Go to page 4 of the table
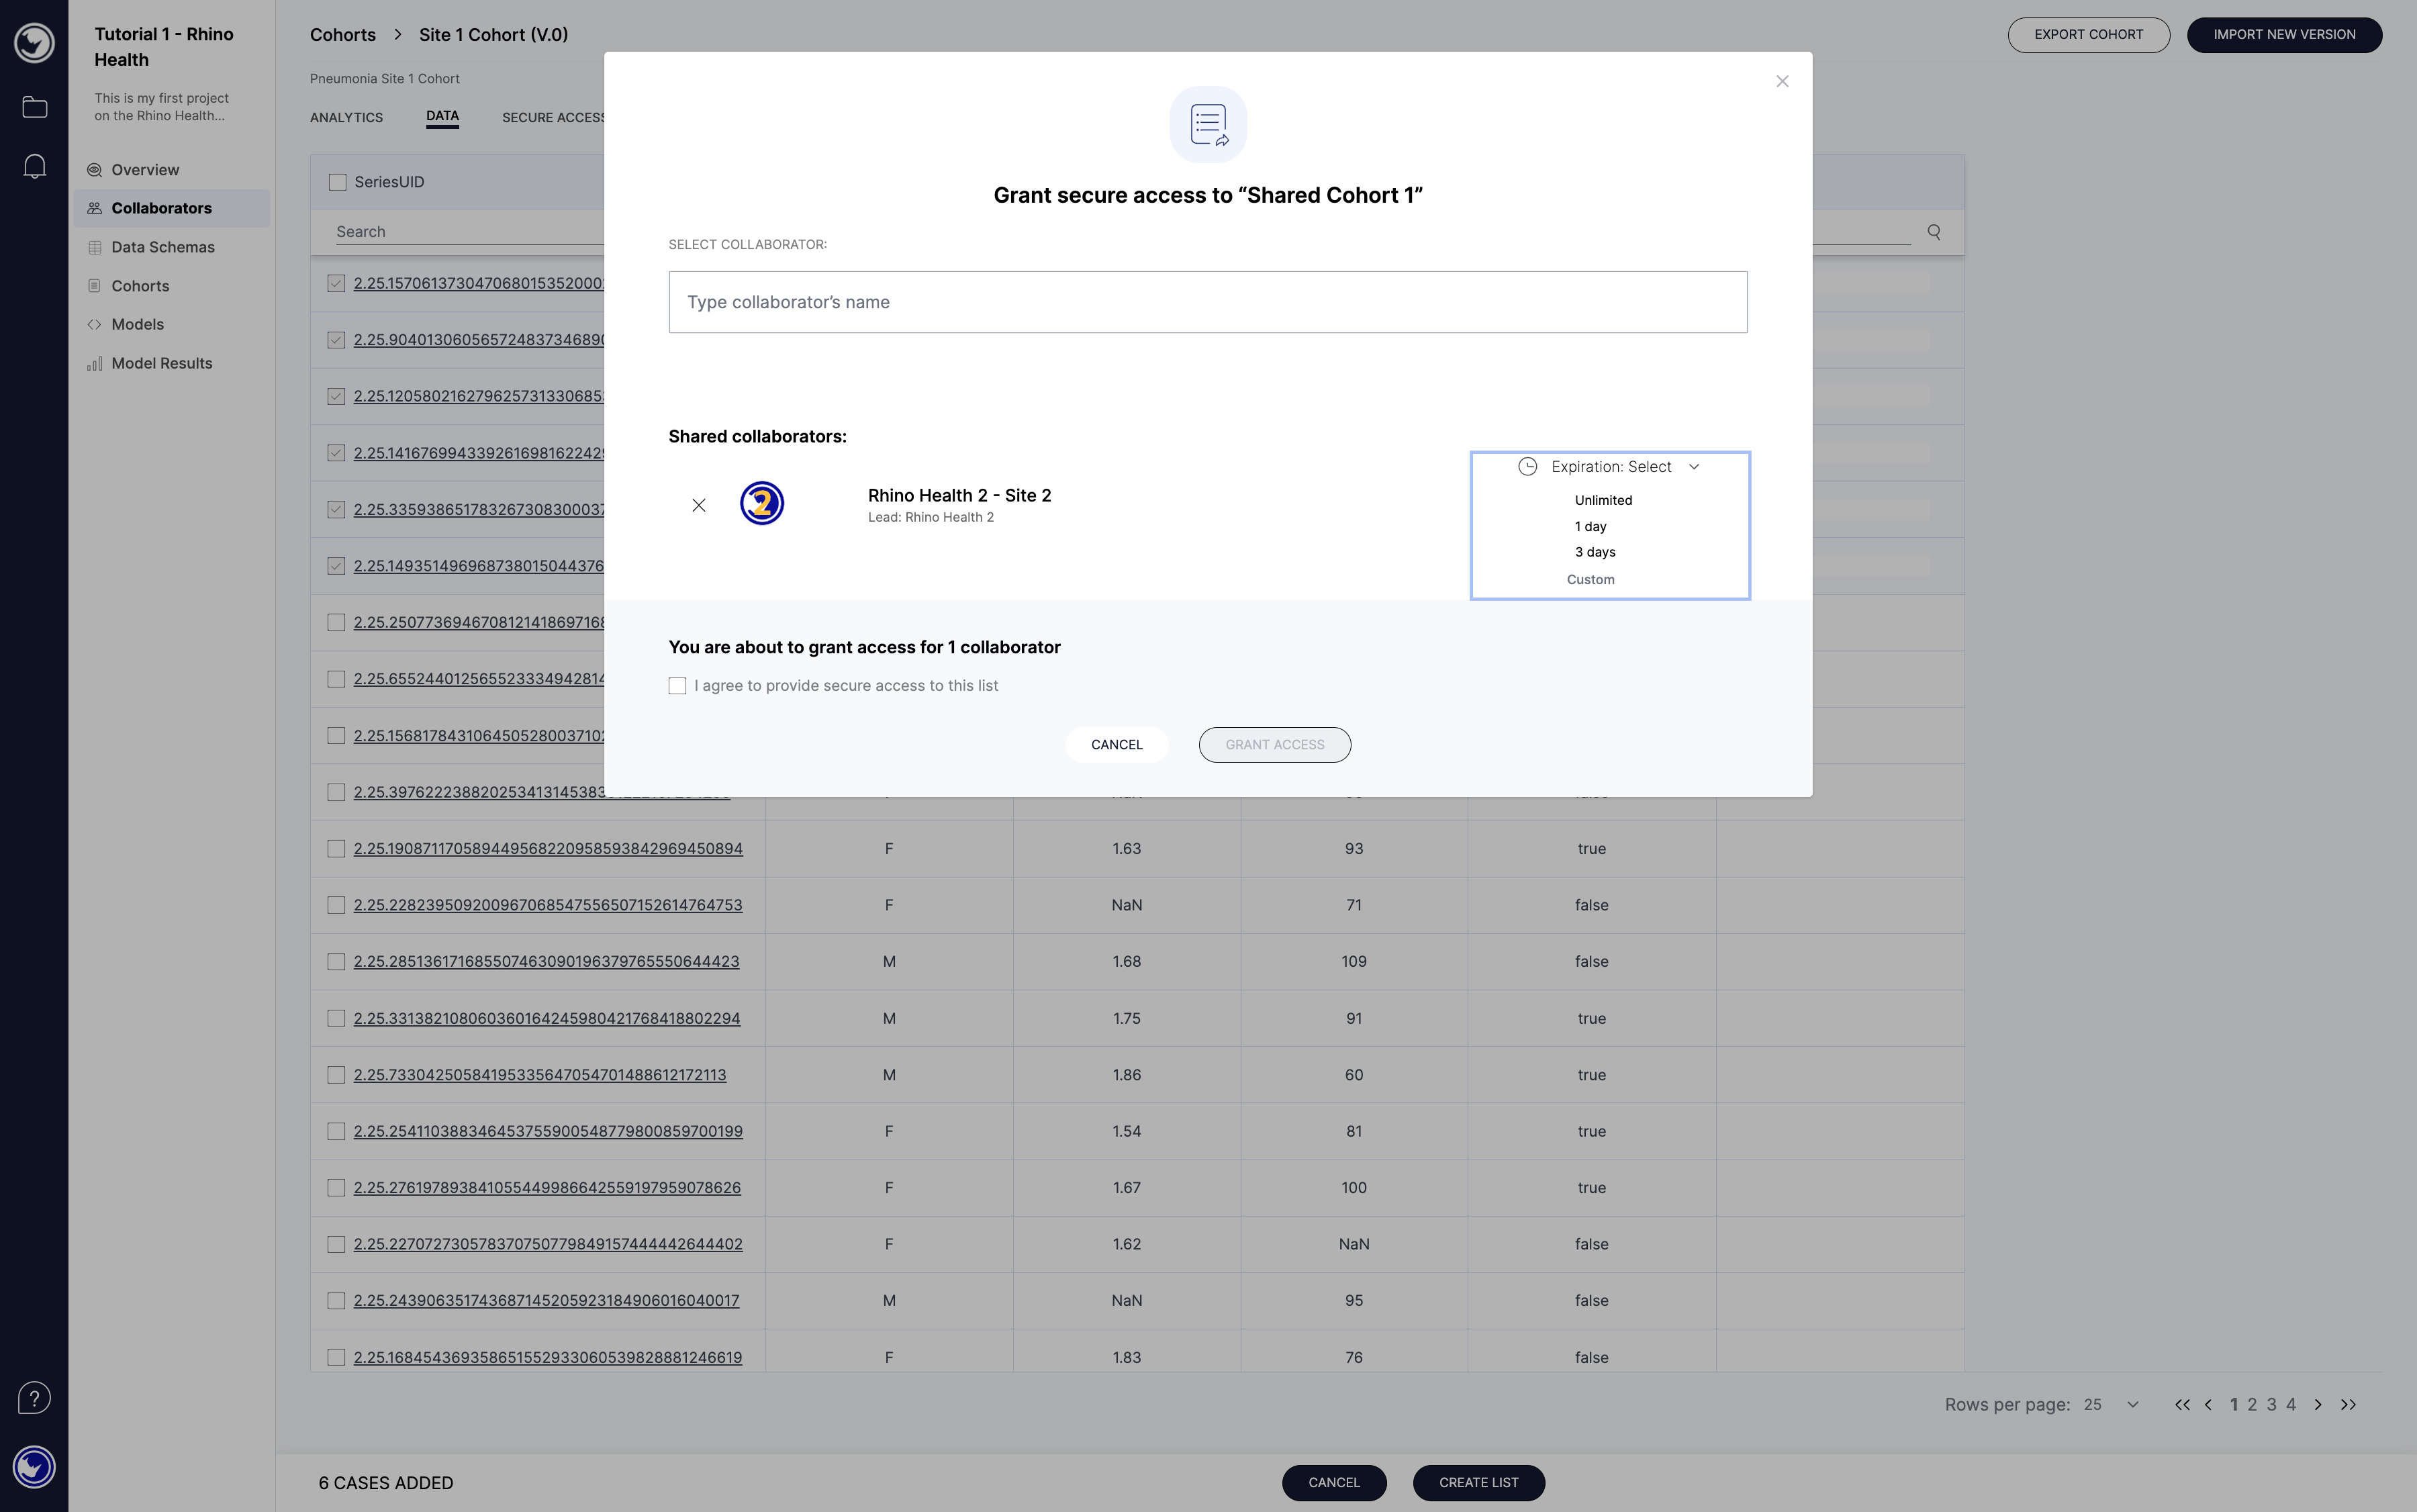 point(2291,1405)
